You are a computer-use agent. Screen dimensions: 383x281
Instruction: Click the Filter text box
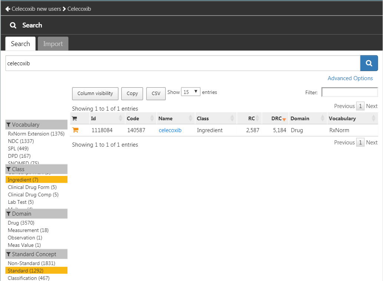350,92
